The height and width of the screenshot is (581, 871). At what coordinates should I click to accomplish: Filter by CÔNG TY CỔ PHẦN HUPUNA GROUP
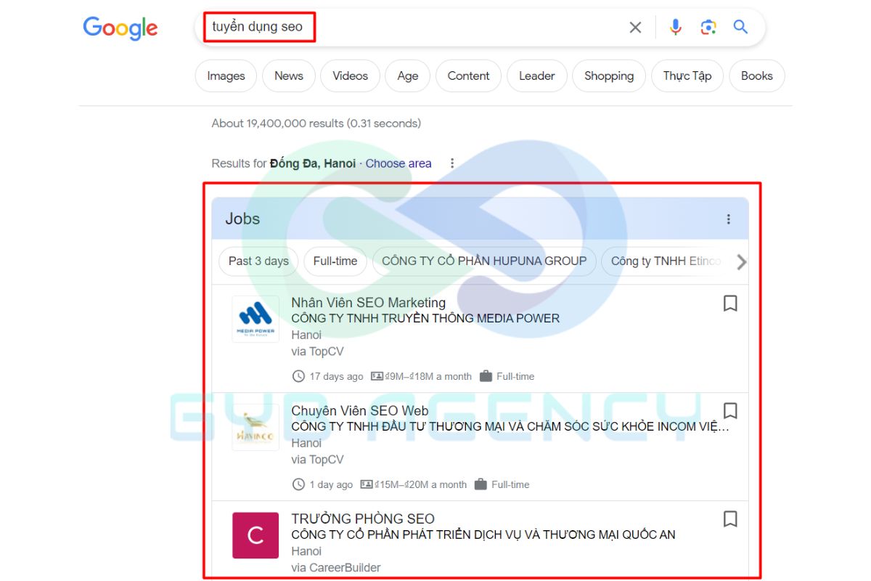click(x=484, y=261)
